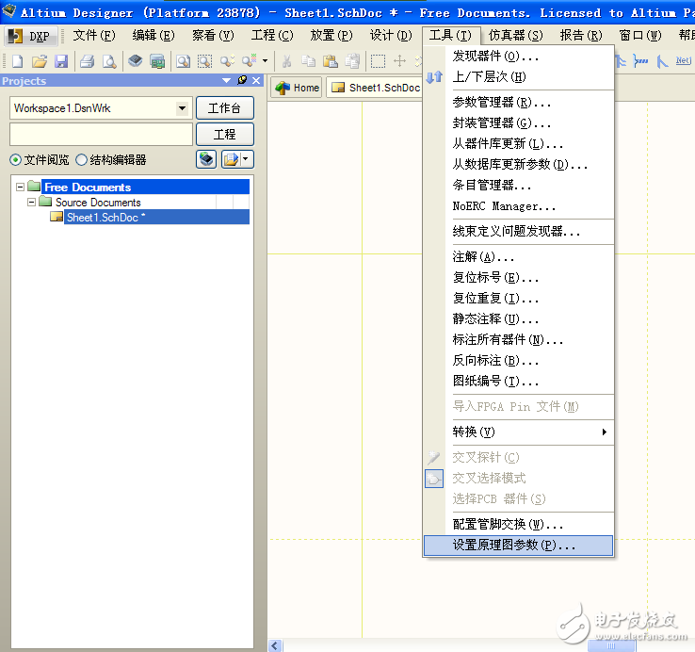Create a new document with toolbar icon
This screenshot has width=695, height=652.
click(x=17, y=60)
